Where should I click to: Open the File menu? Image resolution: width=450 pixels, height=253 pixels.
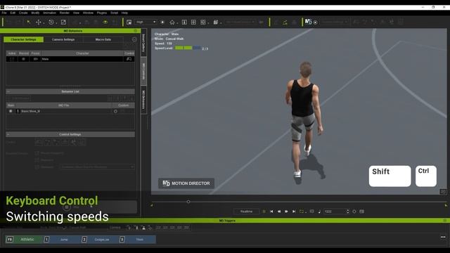[x=4, y=13]
